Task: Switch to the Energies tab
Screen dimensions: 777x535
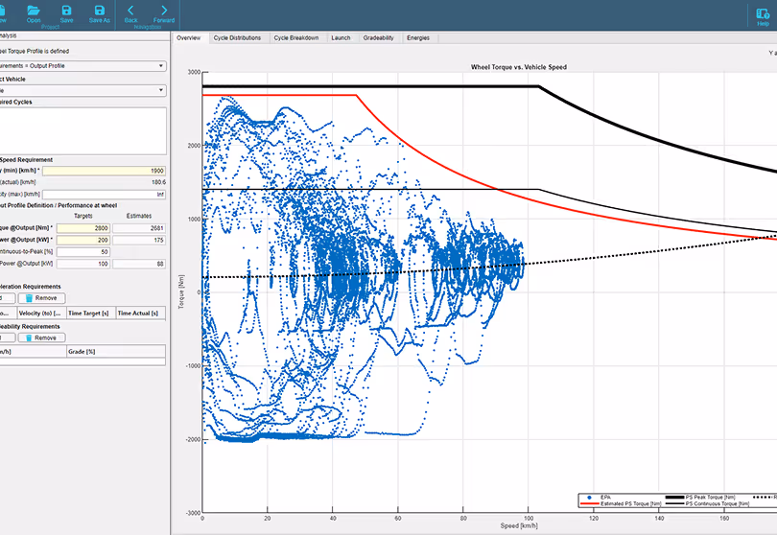Action: pyautogui.click(x=418, y=38)
